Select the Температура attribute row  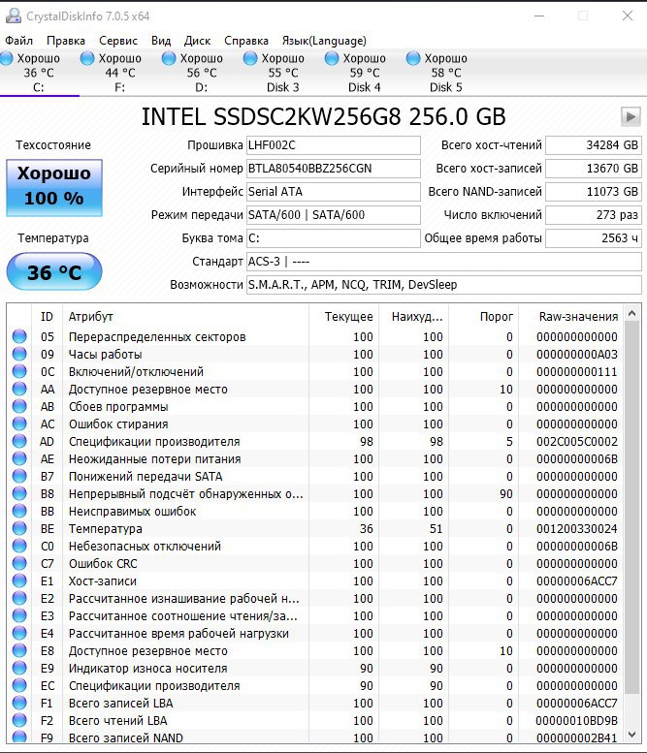tap(315, 529)
